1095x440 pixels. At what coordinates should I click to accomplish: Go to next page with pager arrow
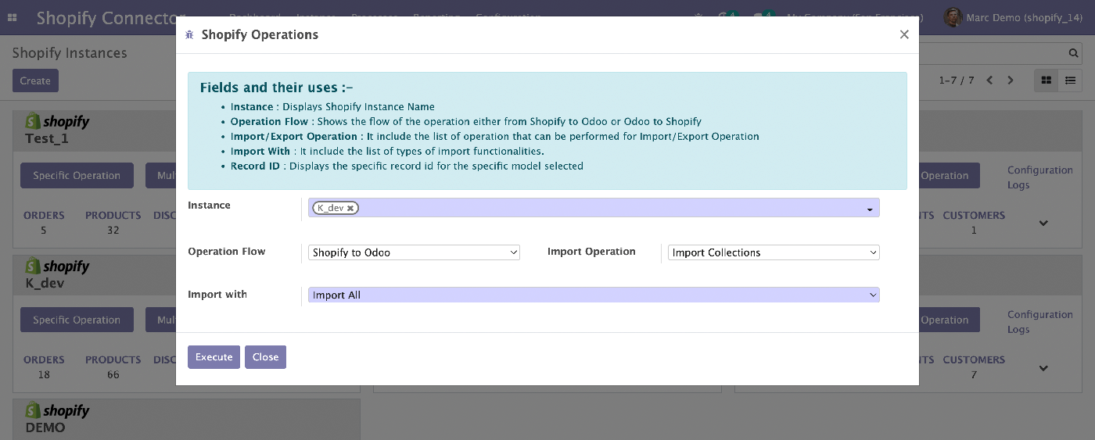pos(1011,80)
